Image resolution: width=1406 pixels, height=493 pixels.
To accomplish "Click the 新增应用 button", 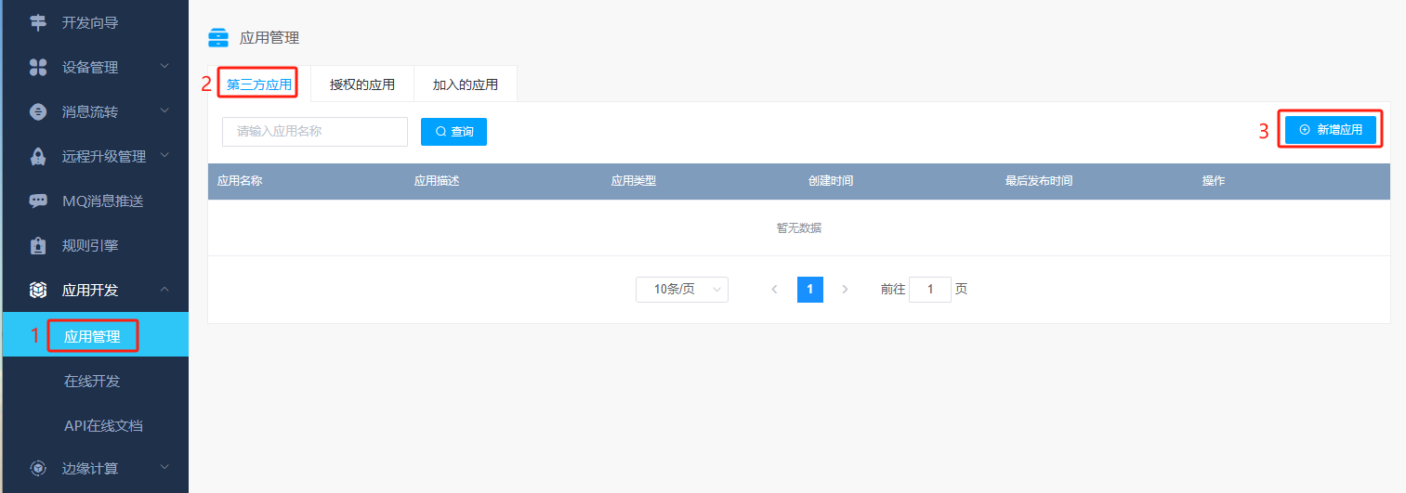I will (x=1330, y=130).
